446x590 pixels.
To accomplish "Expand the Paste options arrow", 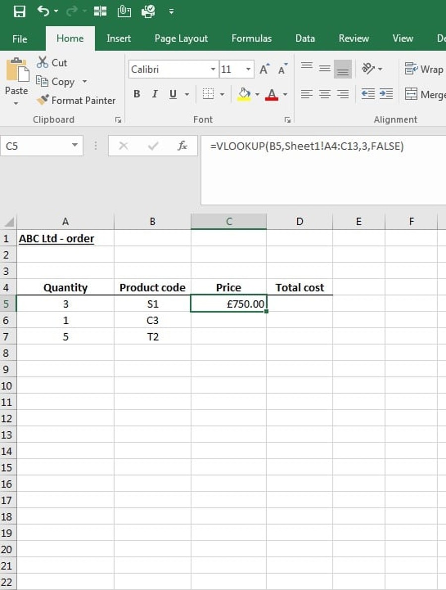I will (16, 103).
